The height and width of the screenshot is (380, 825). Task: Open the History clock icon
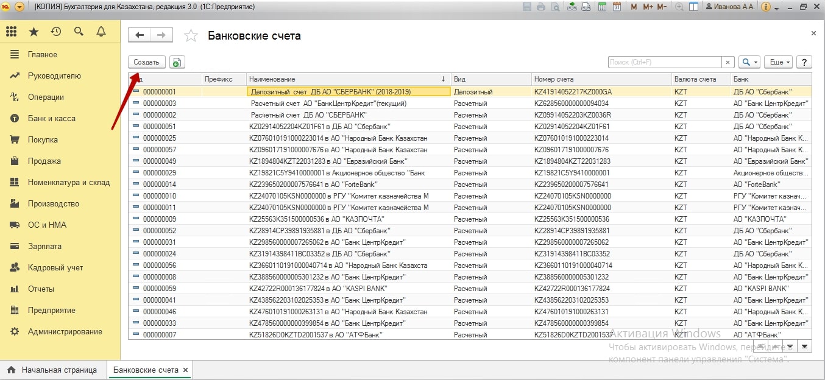[56, 32]
